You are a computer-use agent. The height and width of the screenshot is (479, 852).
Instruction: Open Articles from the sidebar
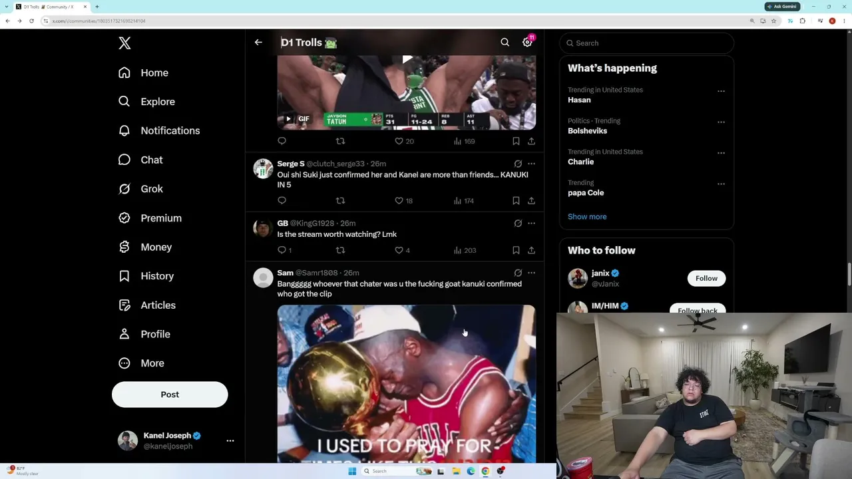click(147, 305)
